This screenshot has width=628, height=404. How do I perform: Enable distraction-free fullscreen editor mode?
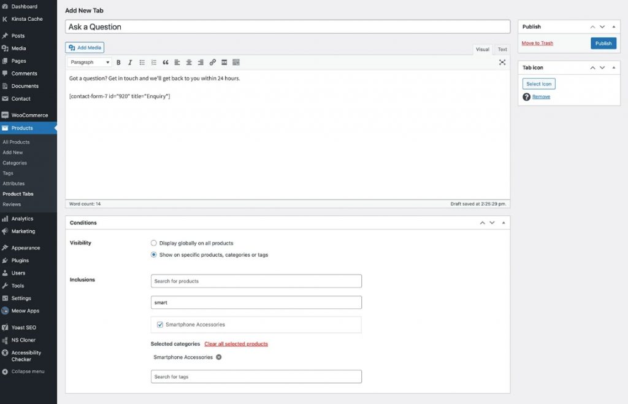pos(502,63)
